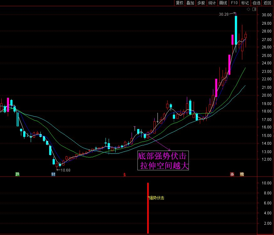Screen dimensions: 274x235
Task: Activate the 画线 drawing tool
Action: pyautogui.click(x=223, y=3)
